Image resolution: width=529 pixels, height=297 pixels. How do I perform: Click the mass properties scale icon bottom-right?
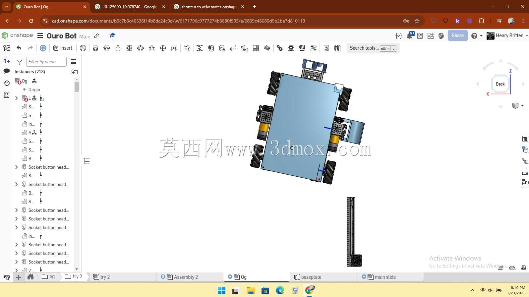524,268
